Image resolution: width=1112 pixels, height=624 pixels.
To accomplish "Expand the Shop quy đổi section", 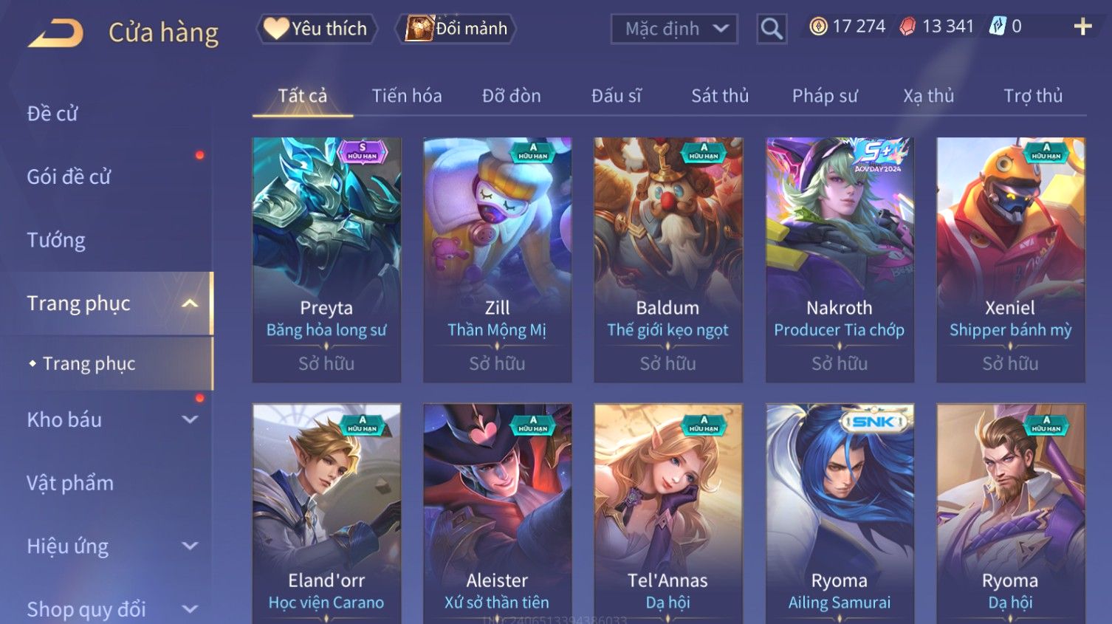I will [190, 609].
